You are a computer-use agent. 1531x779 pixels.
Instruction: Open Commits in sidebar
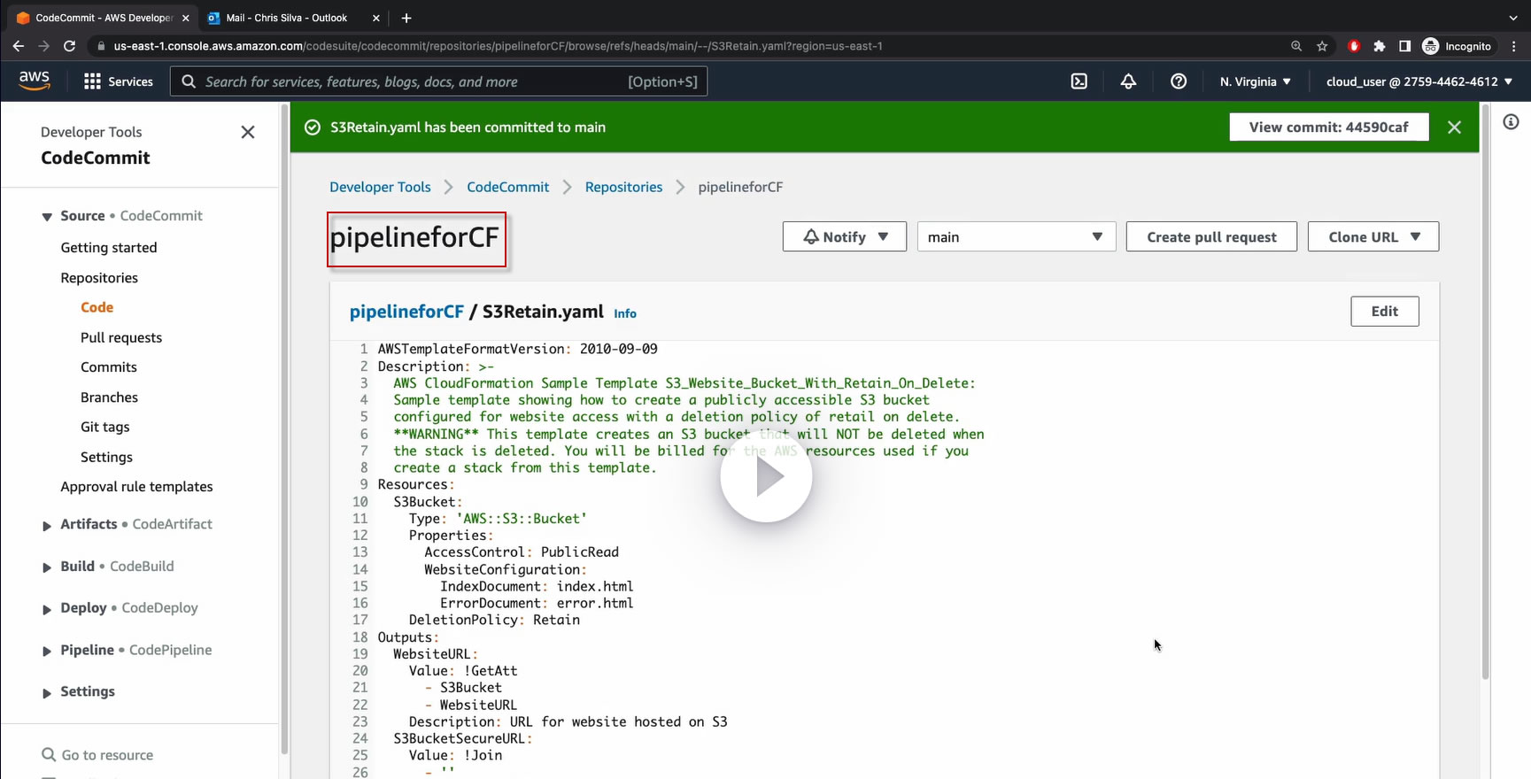click(109, 367)
